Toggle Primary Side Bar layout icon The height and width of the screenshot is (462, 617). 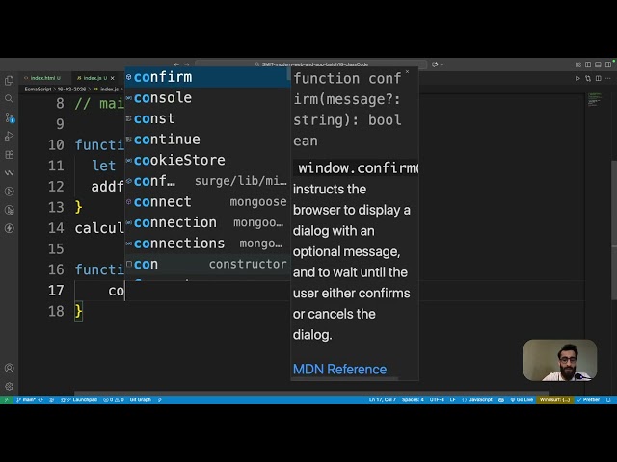click(x=588, y=64)
